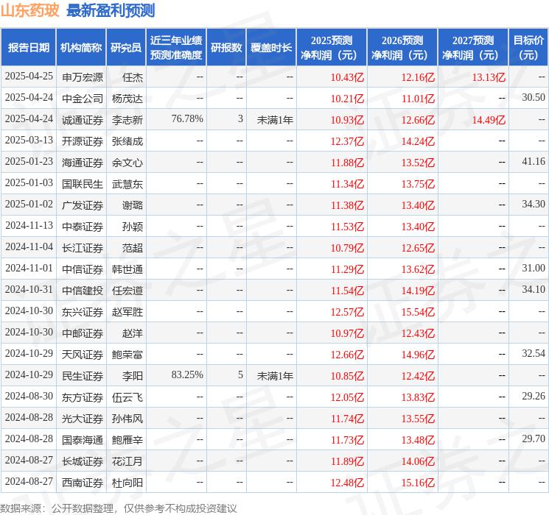Click analyst name 任杰
Viewport: 549px width, 515px height.
[133, 77]
